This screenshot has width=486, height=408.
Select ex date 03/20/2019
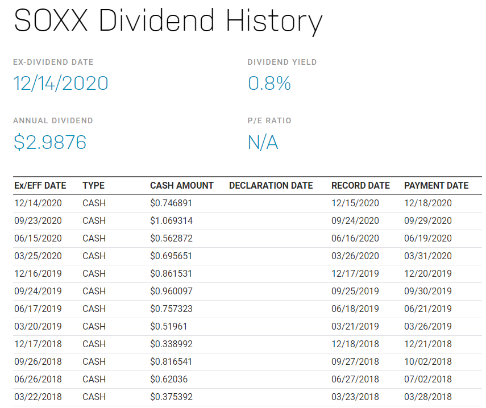[x=38, y=327]
